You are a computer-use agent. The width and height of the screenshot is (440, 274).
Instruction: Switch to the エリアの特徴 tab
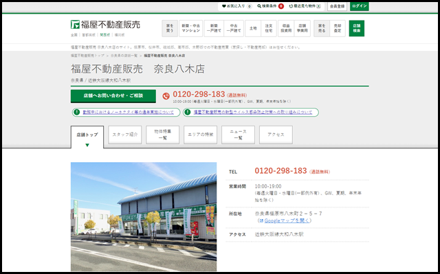(x=200, y=135)
